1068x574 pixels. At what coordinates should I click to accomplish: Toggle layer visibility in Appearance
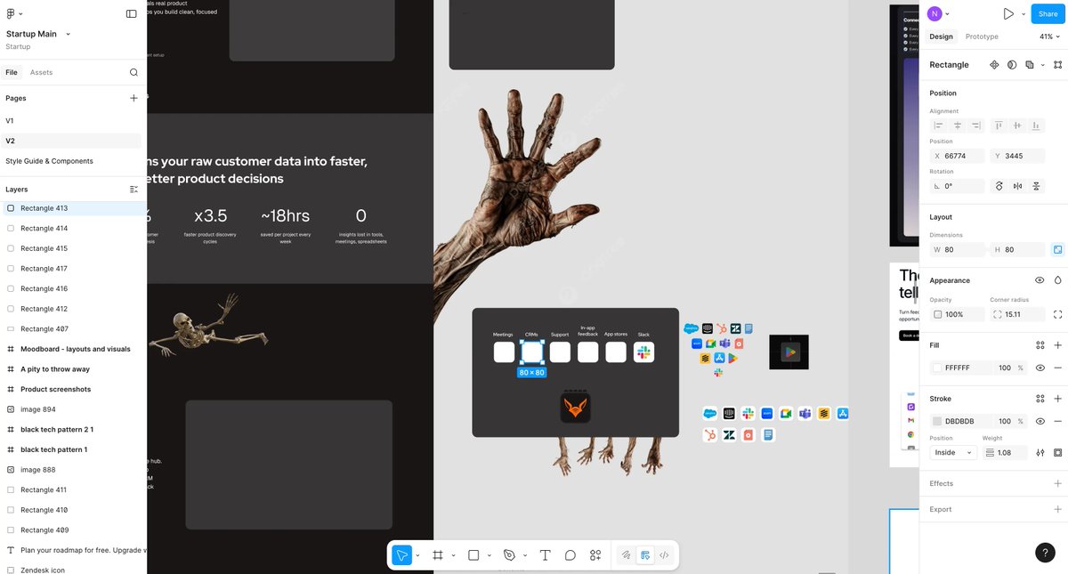tap(1040, 280)
